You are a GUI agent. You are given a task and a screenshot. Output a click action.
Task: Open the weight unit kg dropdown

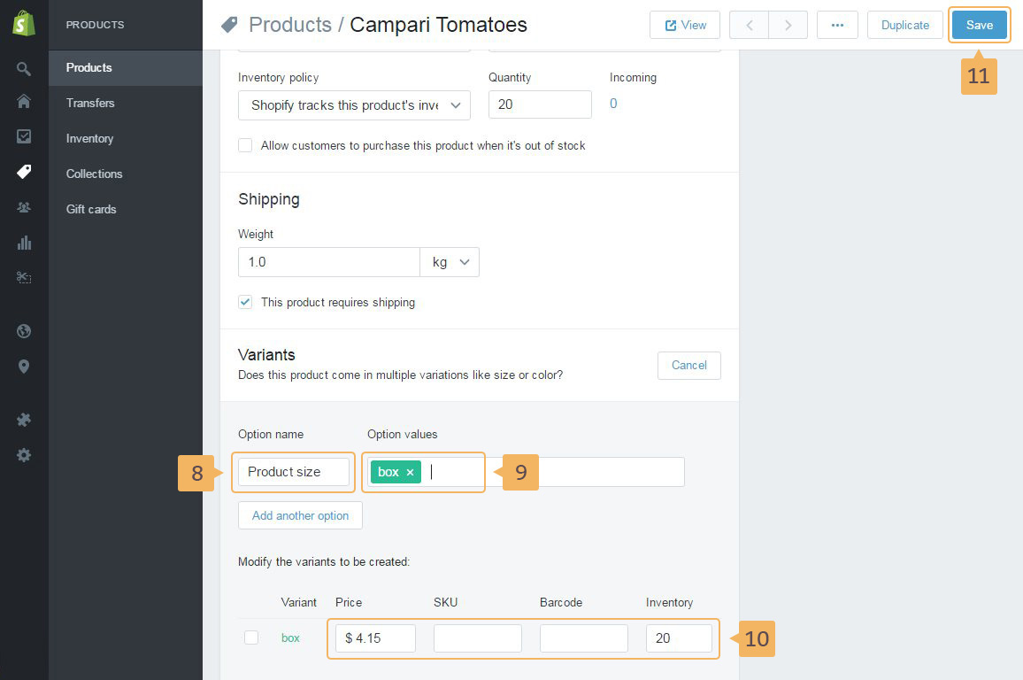[x=450, y=262]
